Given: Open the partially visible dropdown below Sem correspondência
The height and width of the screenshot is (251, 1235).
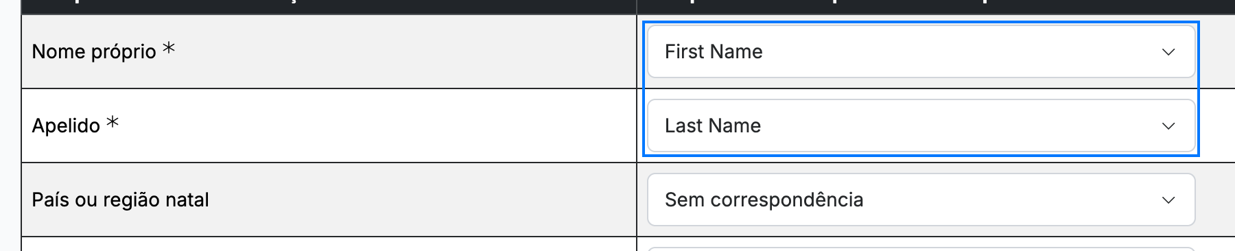Looking at the screenshot, I should (x=921, y=249).
